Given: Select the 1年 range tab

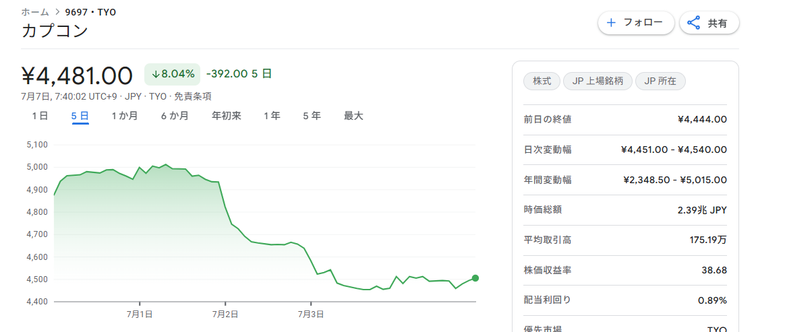Looking at the screenshot, I should [272, 116].
